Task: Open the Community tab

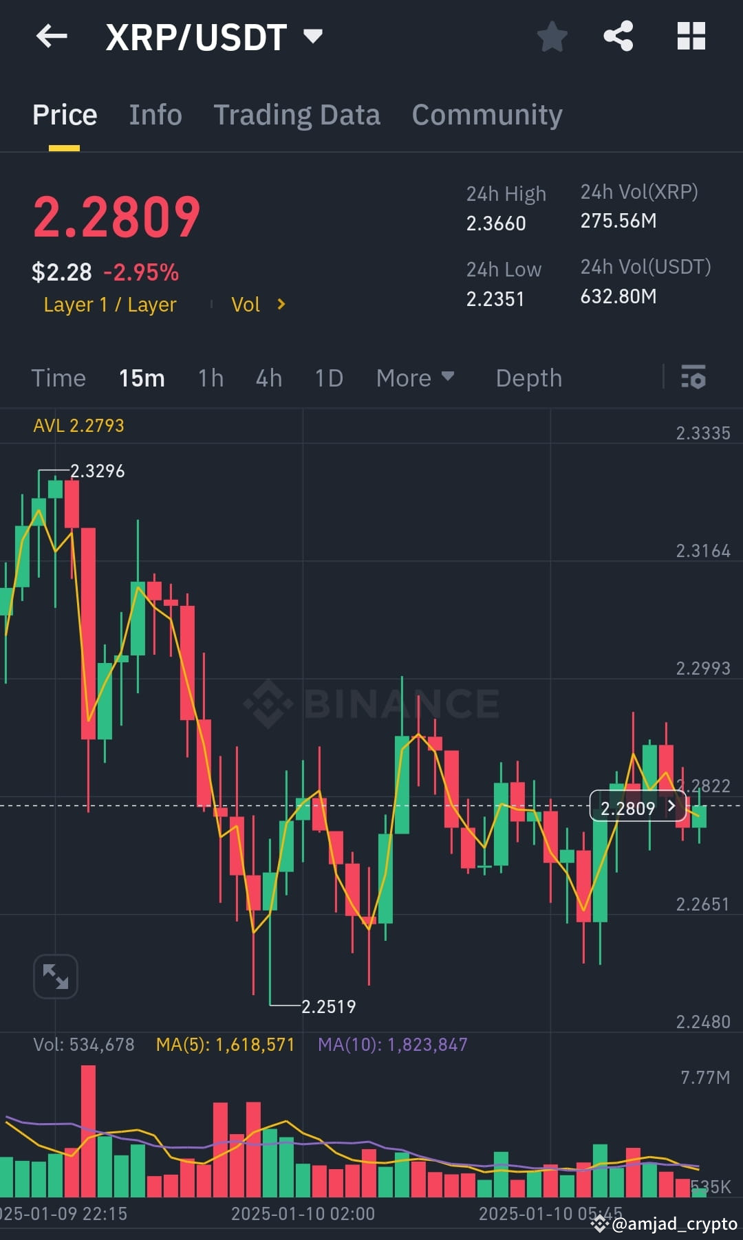Action: click(487, 115)
